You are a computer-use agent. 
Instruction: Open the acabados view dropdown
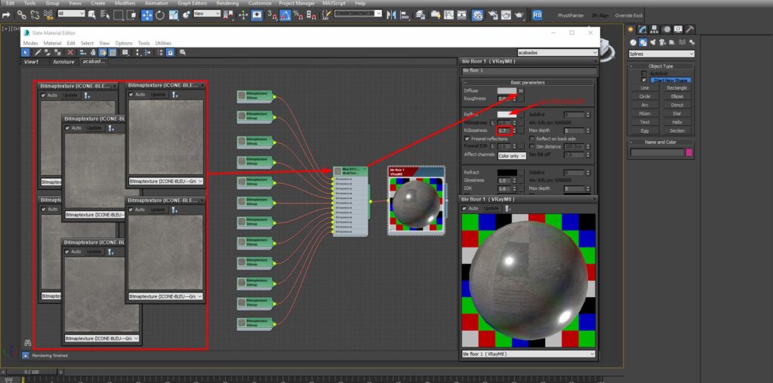(558, 52)
